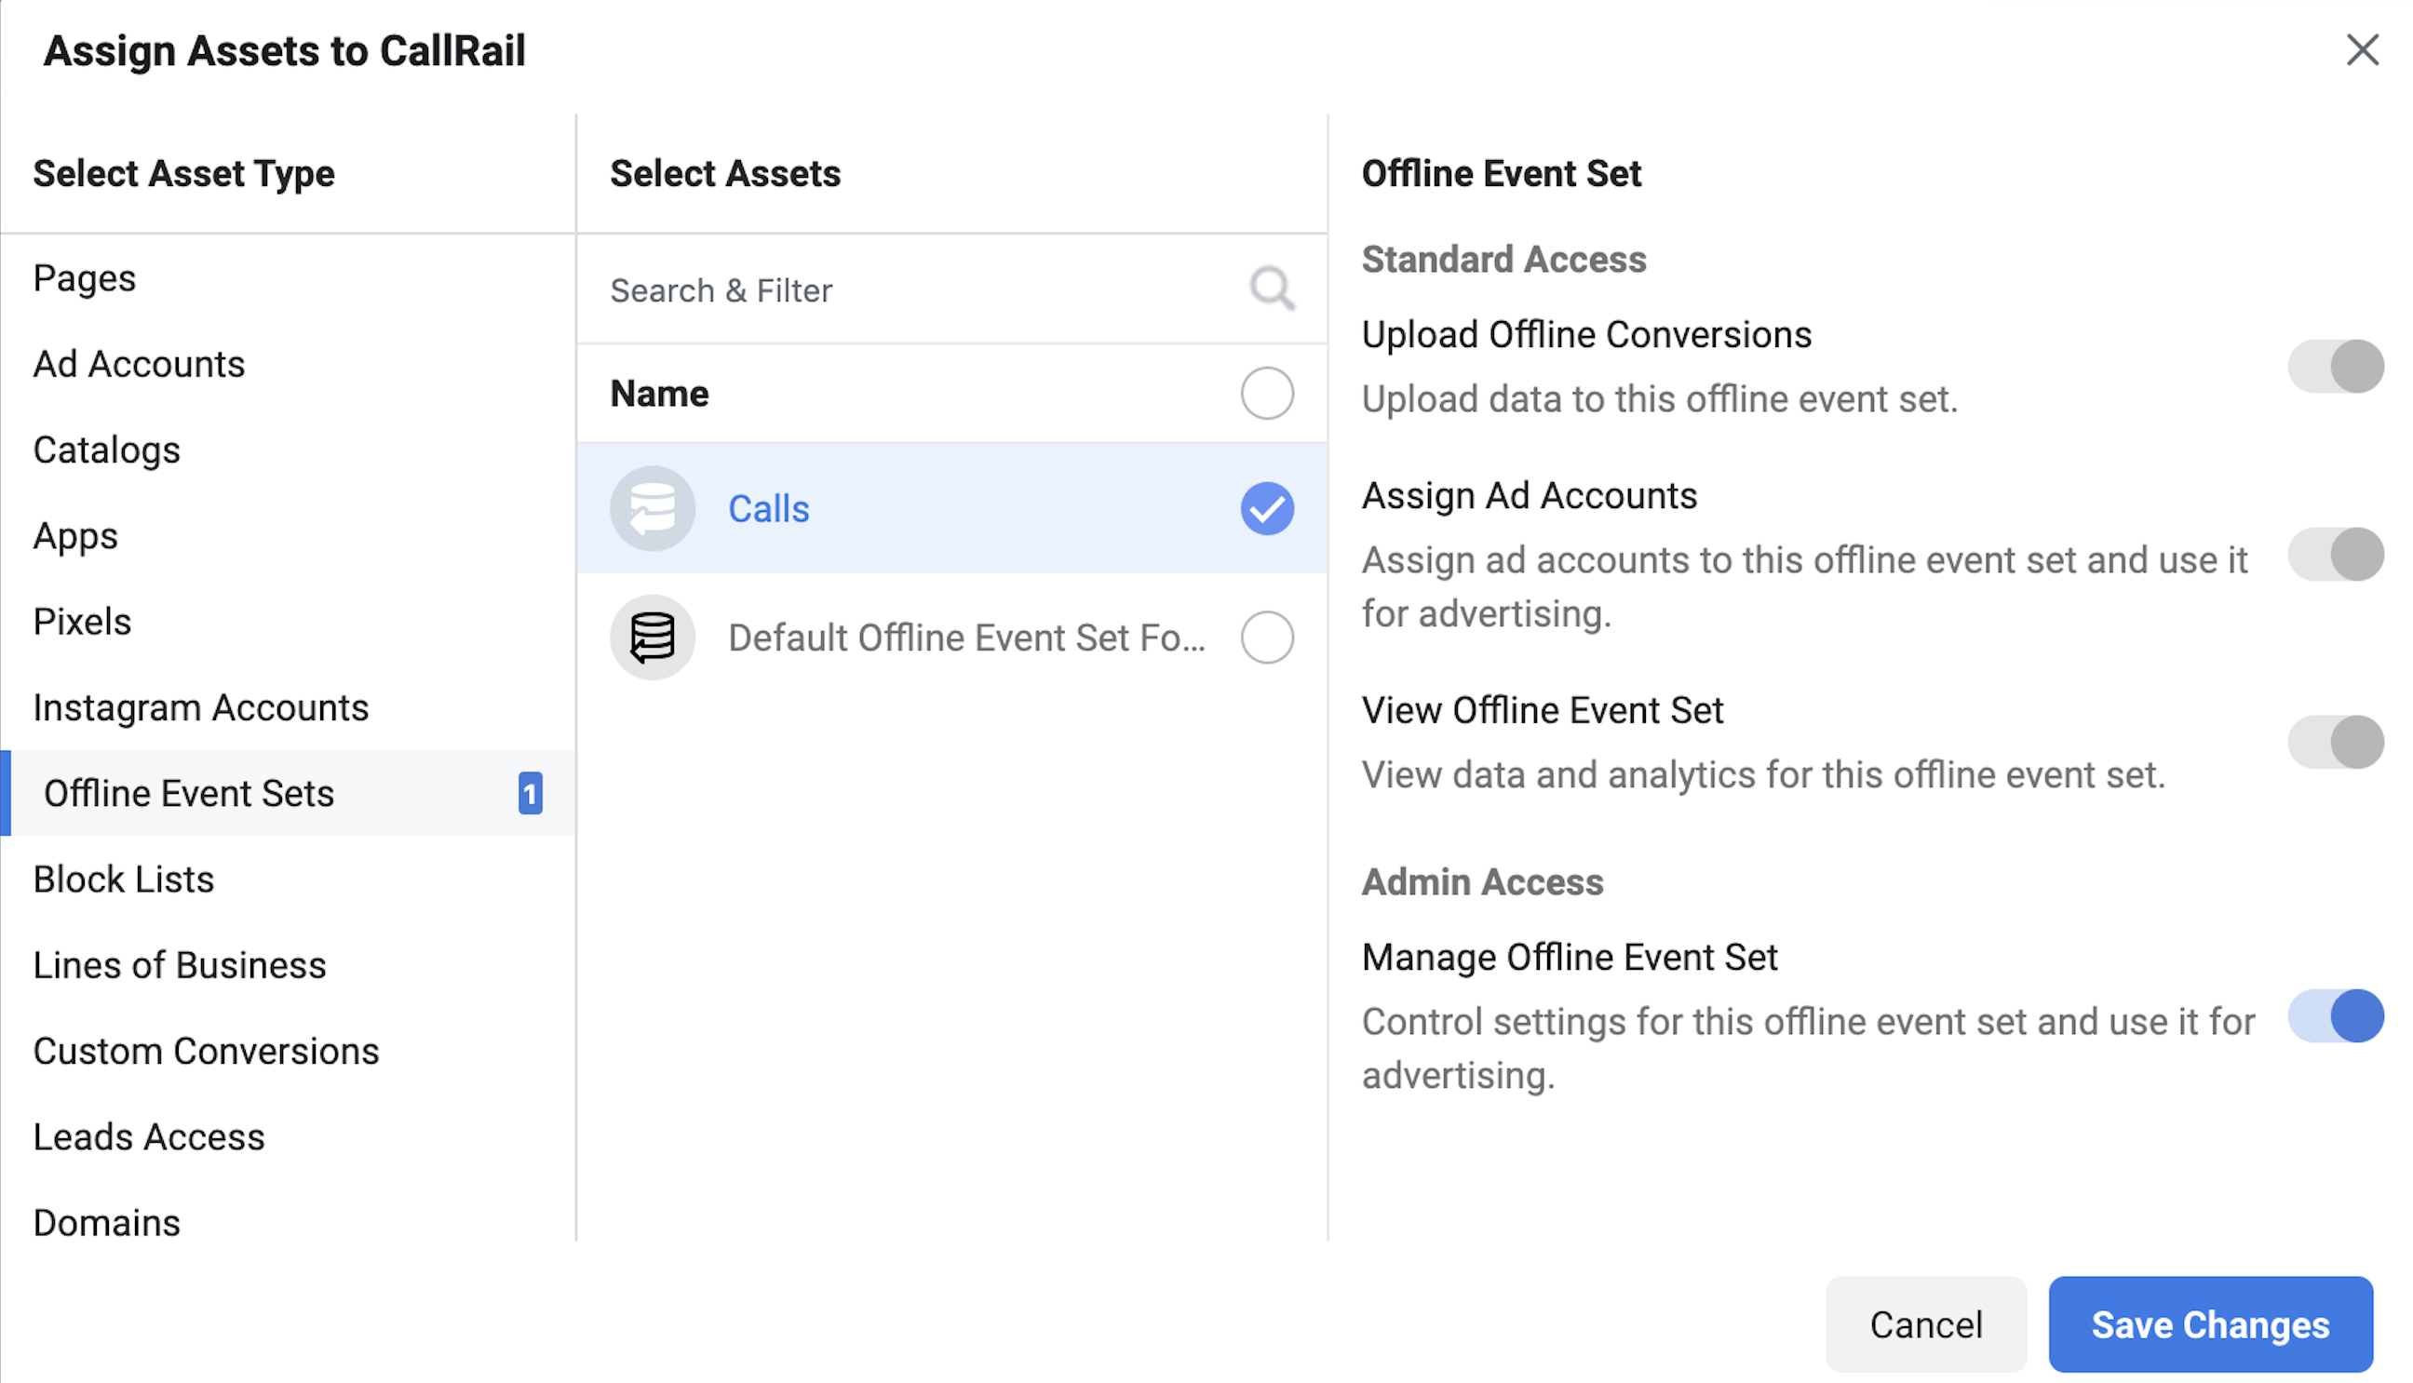Disable Manage Offline Event Set switch

pos(2336,1016)
